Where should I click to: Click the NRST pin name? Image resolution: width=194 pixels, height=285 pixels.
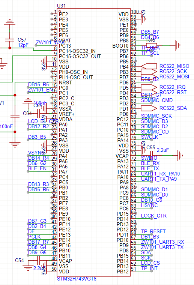click(x=65, y=83)
